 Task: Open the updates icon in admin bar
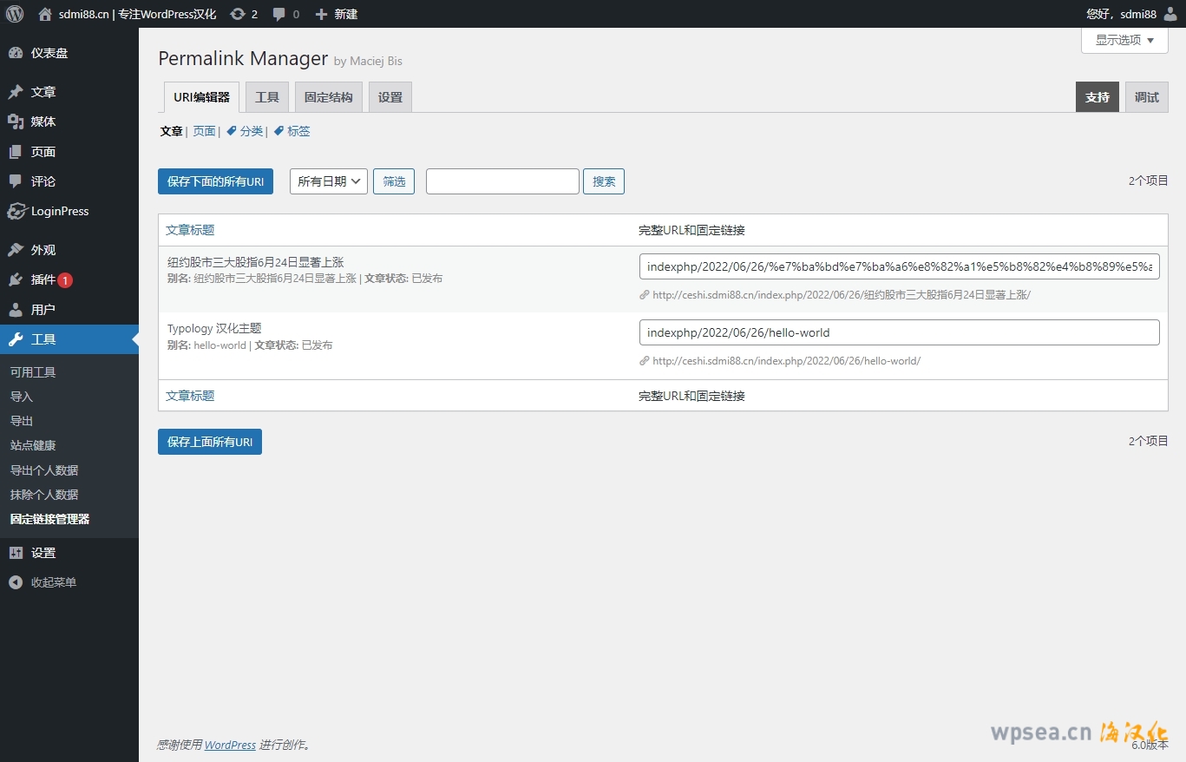(x=238, y=14)
